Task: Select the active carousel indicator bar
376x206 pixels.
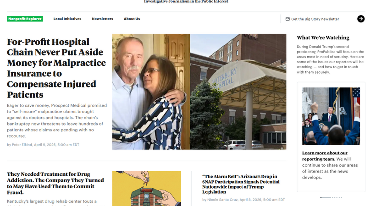Action: (326, 198)
